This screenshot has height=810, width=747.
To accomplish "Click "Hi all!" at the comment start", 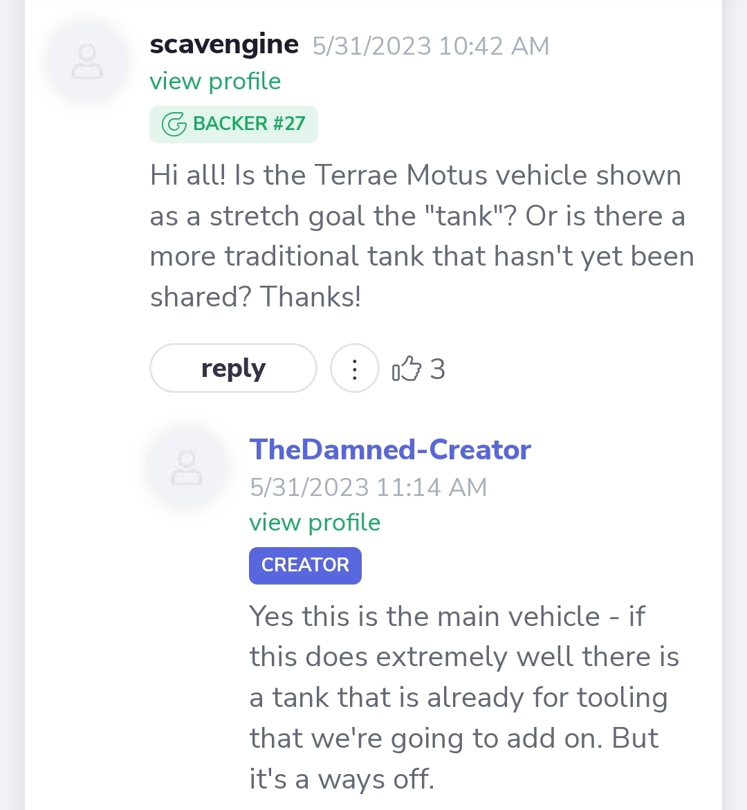I will (188, 176).
